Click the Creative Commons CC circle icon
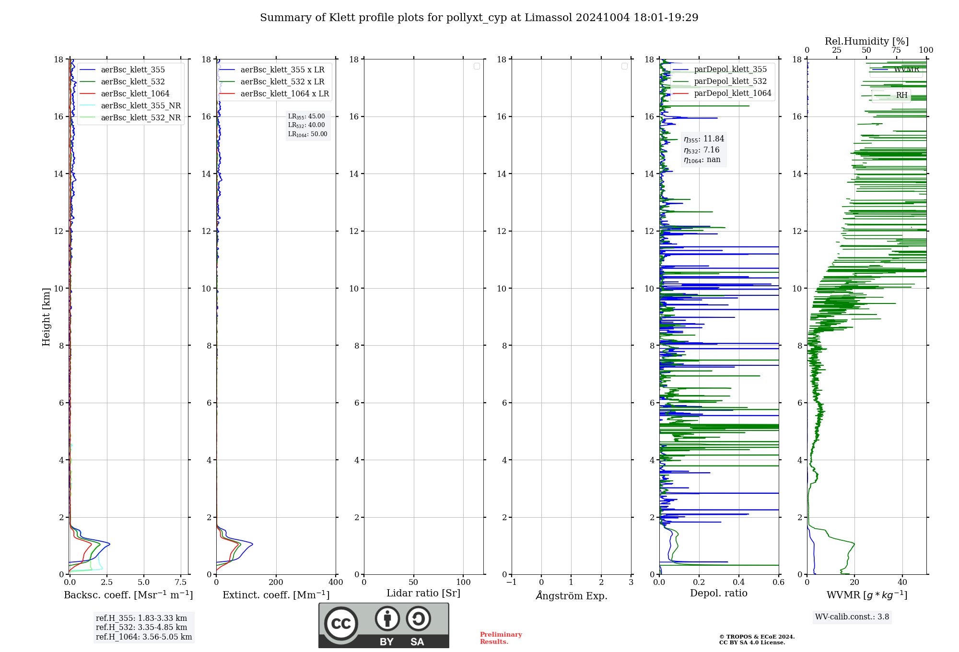 (341, 623)
